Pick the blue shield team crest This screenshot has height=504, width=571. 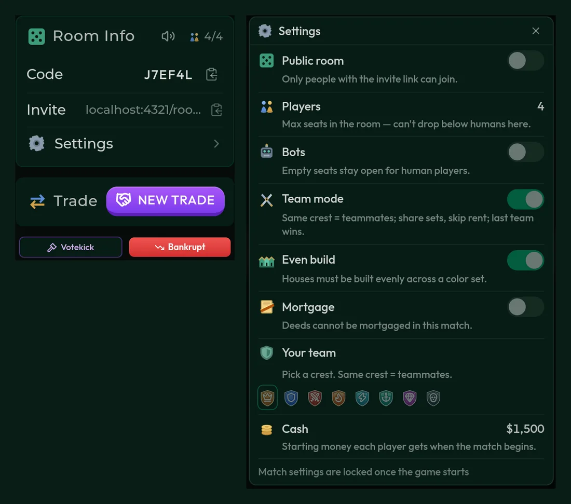(291, 398)
